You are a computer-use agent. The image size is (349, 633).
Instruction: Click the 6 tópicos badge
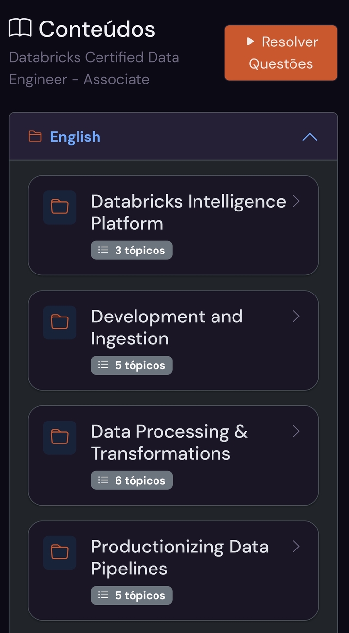132,480
